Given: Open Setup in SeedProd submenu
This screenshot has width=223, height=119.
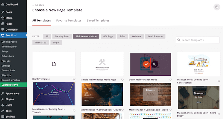Looking at the screenshot, I should (5, 52).
